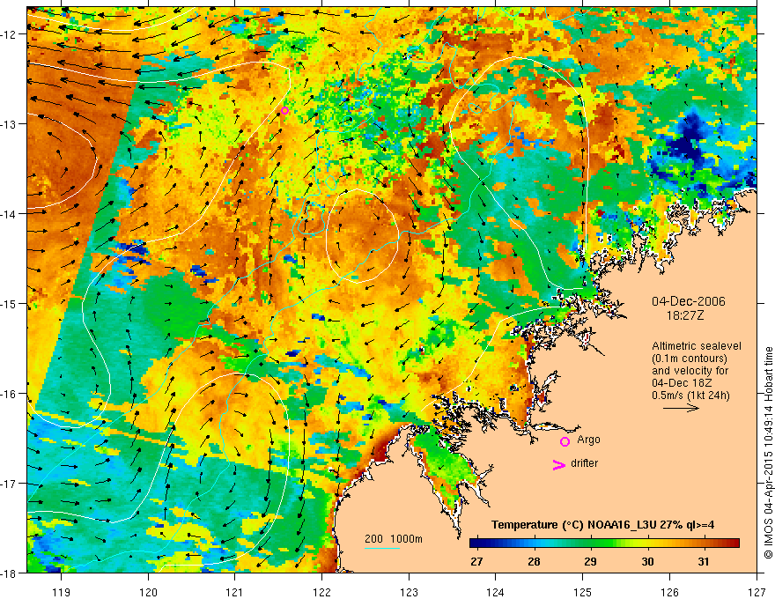
Task: Click the colorbar tick label 30
Action: coord(647,562)
